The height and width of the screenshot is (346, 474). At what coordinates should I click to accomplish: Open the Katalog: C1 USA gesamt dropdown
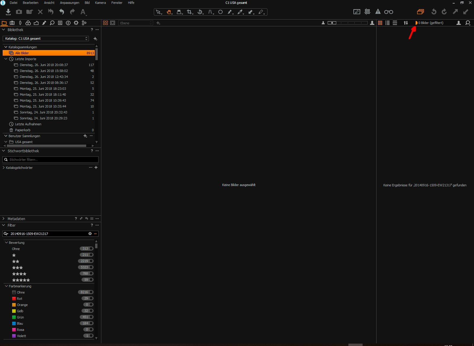click(46, 39)
